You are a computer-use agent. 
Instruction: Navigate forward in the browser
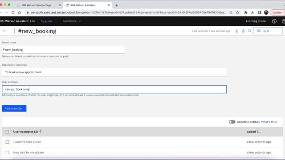[x=6, y=12]
